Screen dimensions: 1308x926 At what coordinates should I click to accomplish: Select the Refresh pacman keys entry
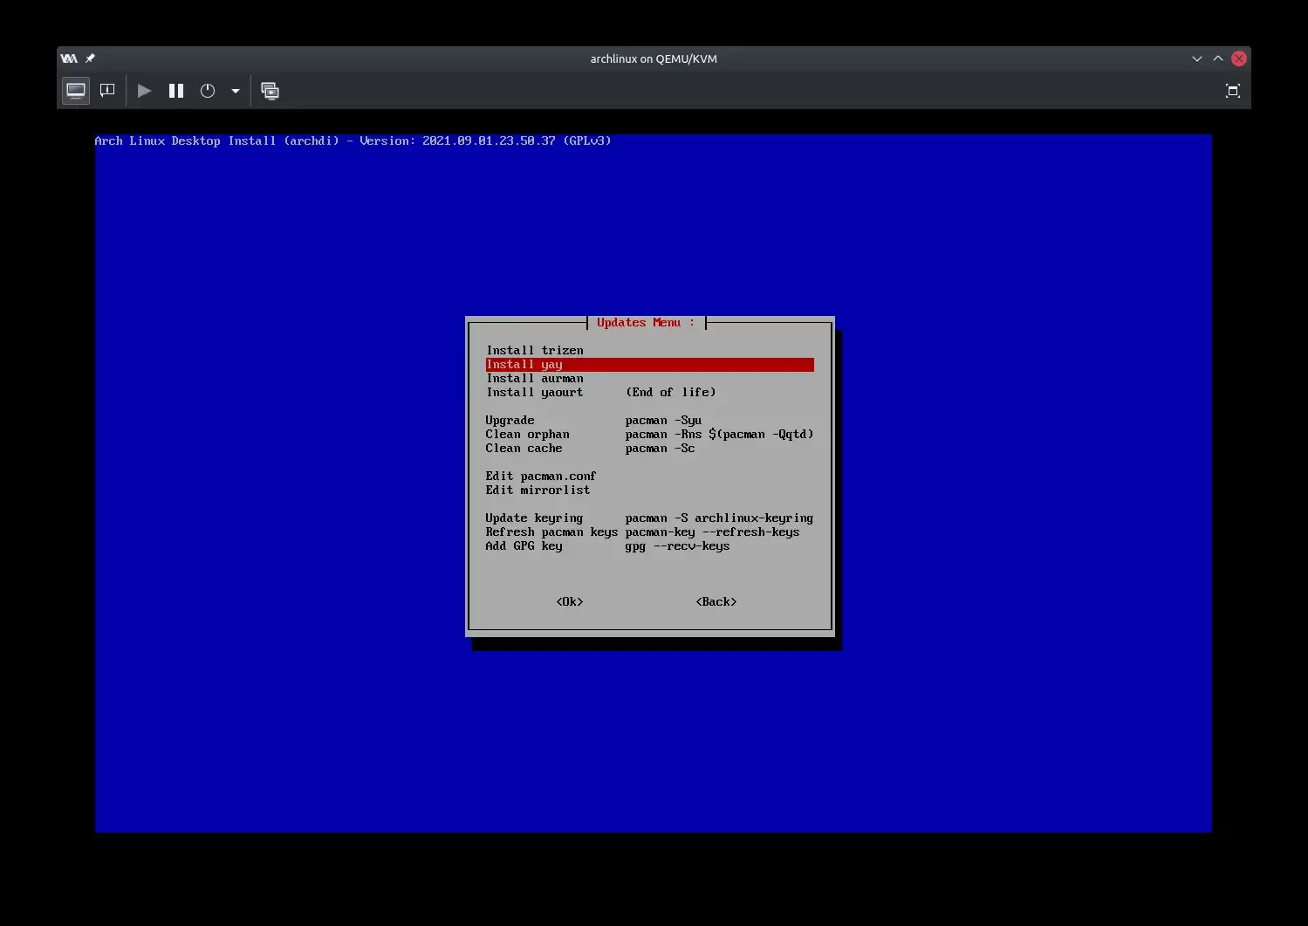coord(551,532)
